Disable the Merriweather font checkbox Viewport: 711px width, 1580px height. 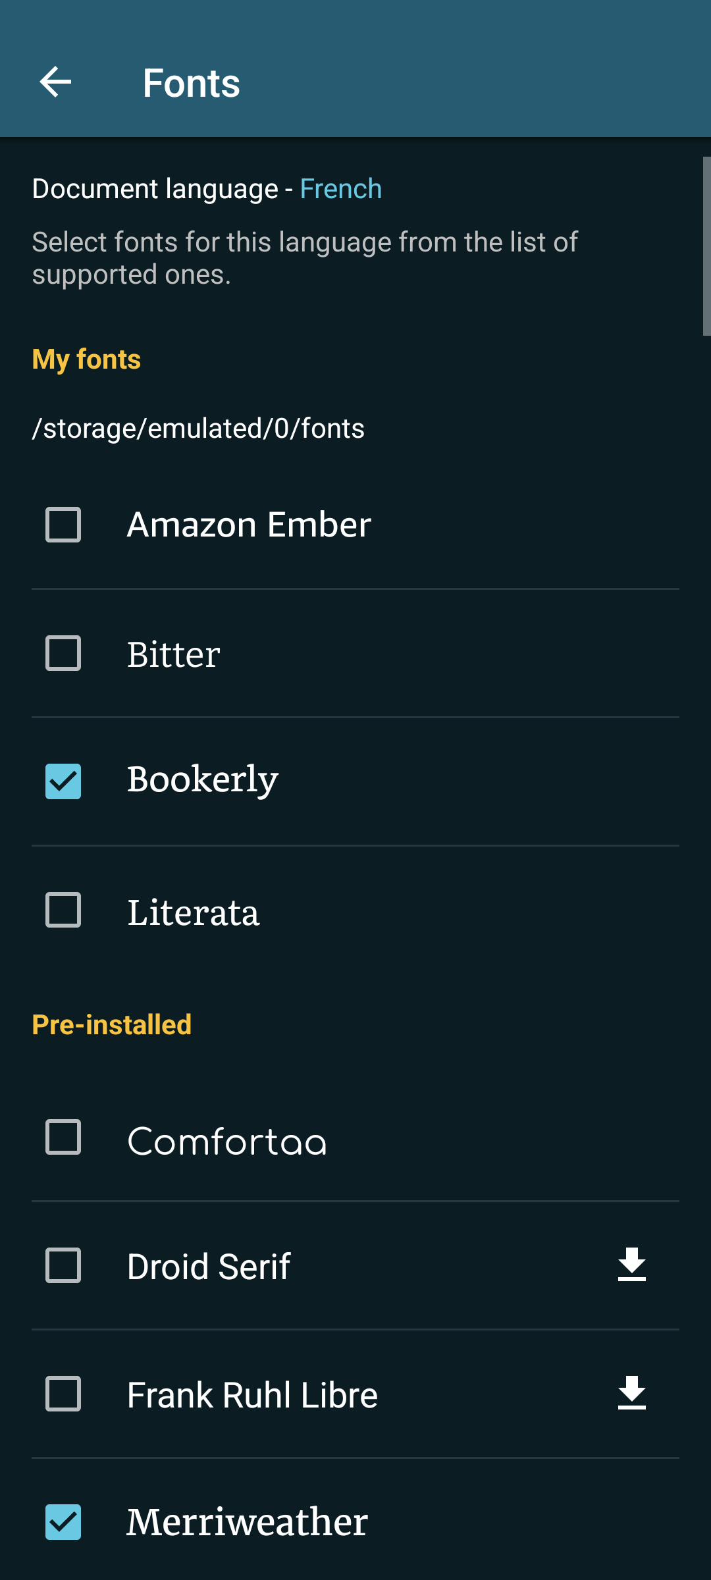click(x=63, y=1522)
